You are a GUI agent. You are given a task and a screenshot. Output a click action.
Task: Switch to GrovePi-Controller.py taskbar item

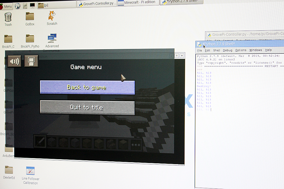tap(97, 4)
